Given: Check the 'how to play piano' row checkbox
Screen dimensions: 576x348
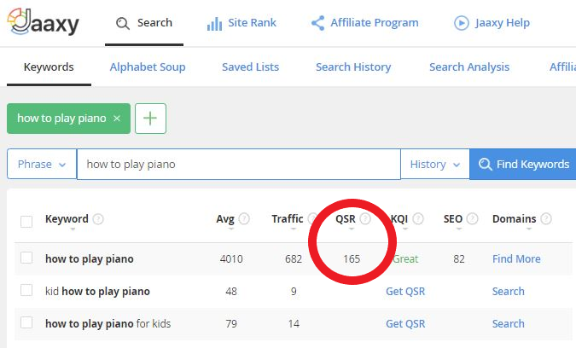Looking at the screenshot, I should [x=26, y=258].
